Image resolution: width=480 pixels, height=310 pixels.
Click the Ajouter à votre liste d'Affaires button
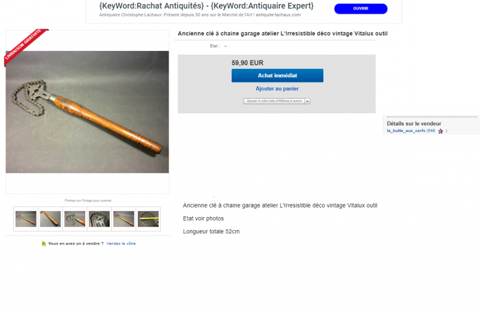click(x=274, y=101)
